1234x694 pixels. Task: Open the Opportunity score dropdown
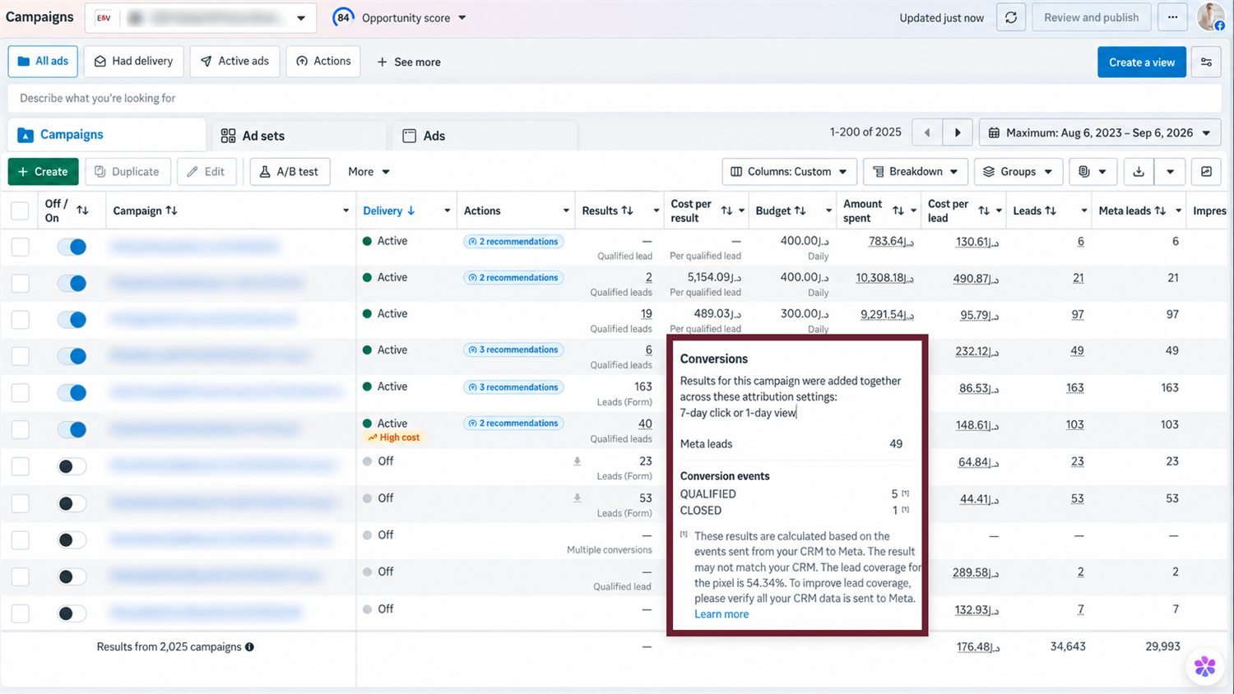(x=400, y=17)
